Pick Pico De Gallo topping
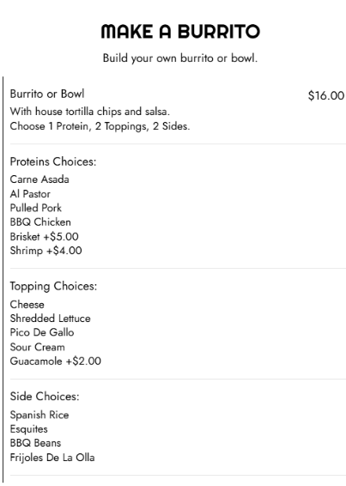 click(42, 332)
